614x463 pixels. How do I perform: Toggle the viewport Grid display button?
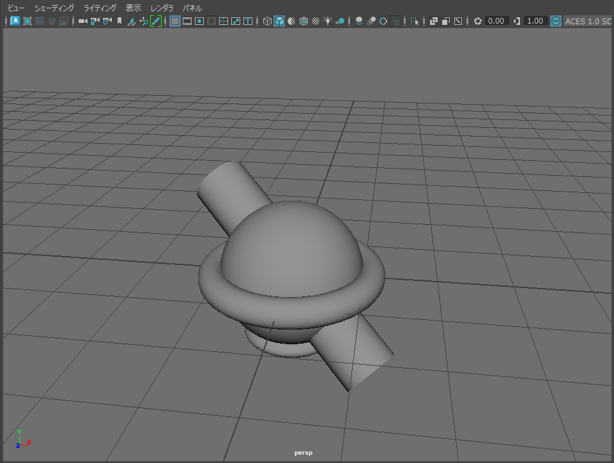coord(175,21)
